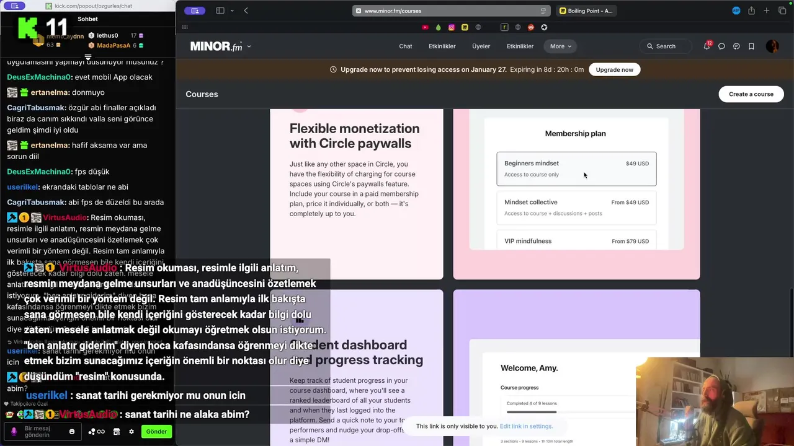Screen dimensions: 794x446
Task: Click the Upgrade now button
Action: click(x=614, y=69)
